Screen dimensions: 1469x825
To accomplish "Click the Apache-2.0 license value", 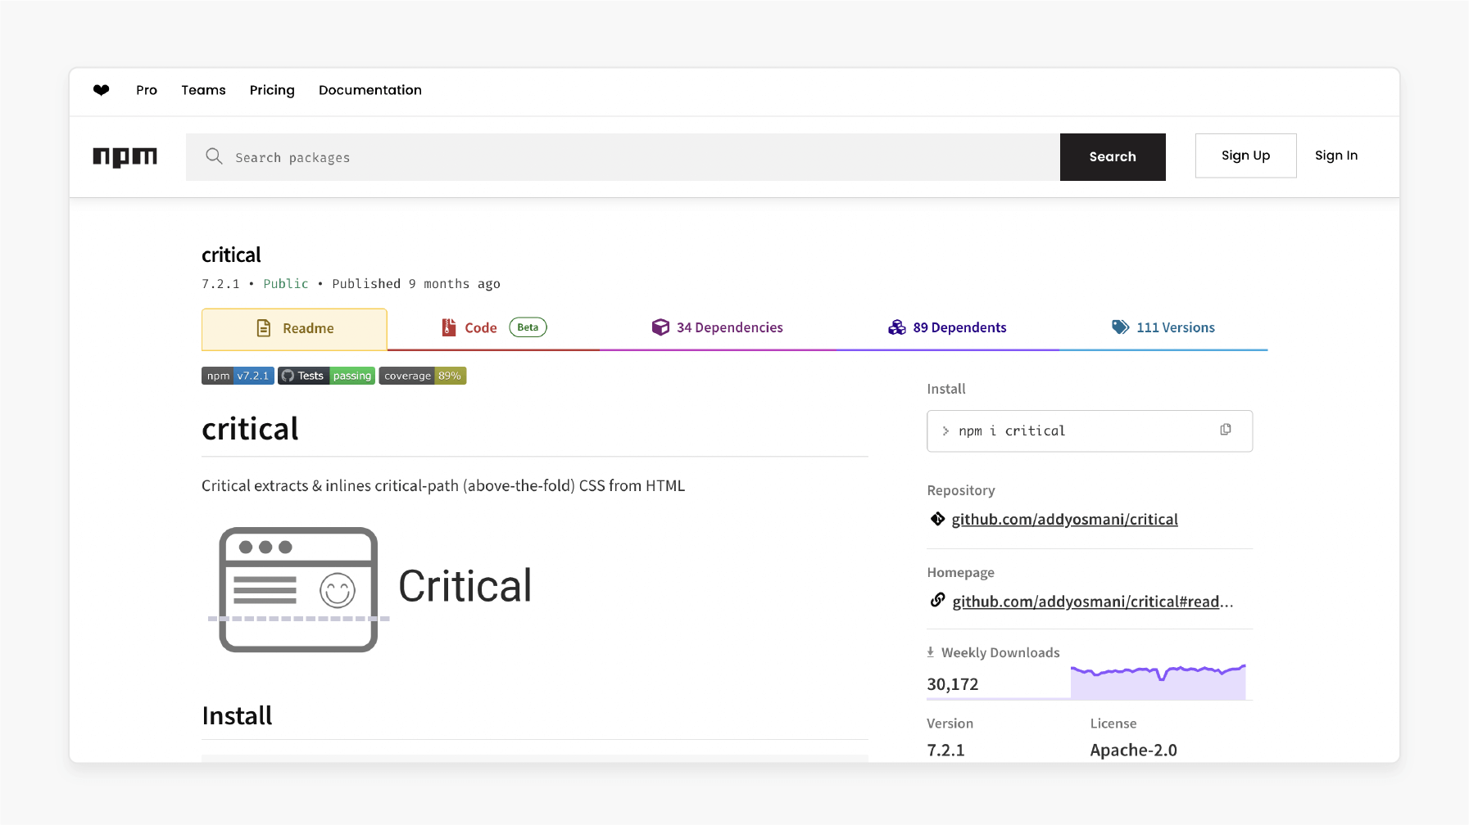I will coord(1133,750).
